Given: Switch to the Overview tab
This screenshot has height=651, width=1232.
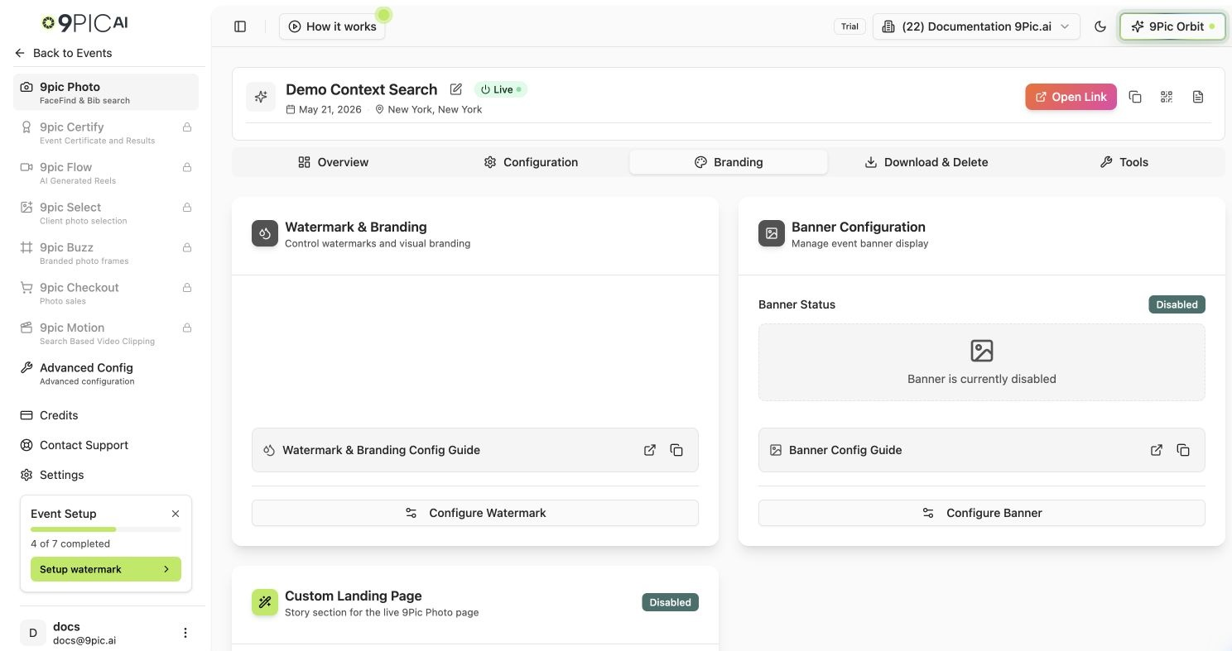Looking at the screenshot, I should (x=333, y=162).
